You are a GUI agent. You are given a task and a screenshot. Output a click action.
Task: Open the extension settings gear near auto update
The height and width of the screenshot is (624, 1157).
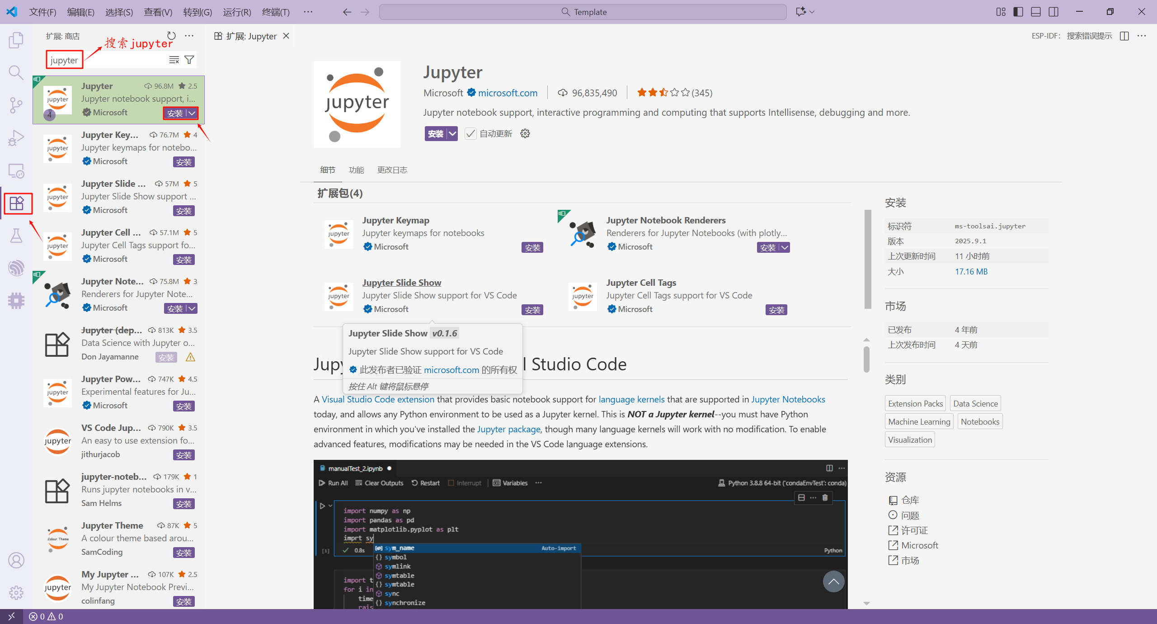coord(525,133)
